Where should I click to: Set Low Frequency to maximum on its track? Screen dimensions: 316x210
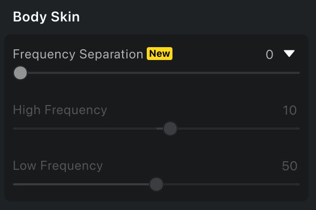point(299,184)
